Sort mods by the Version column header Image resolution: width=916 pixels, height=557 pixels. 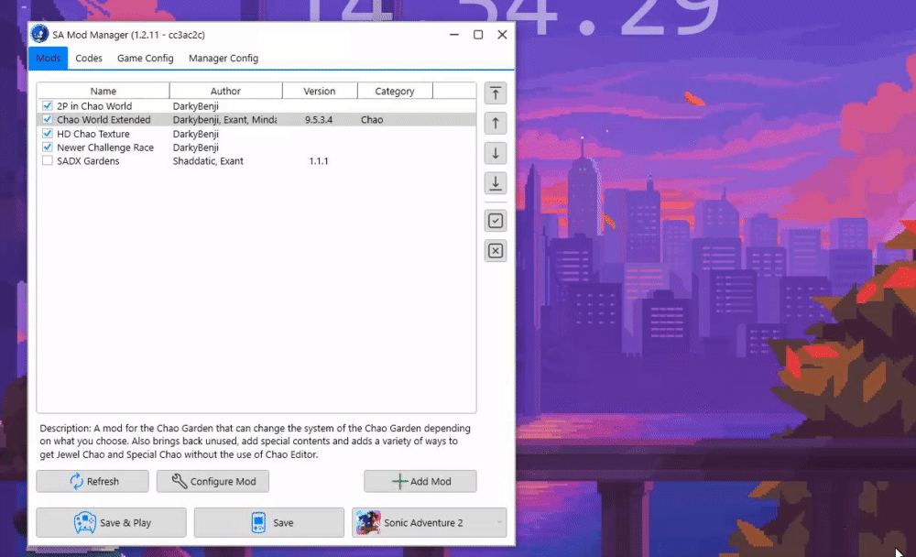[x=320, y=91]
